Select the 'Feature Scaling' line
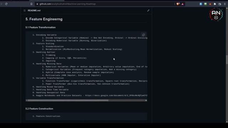This screenshot has height=128, width=228. point(43,43)
